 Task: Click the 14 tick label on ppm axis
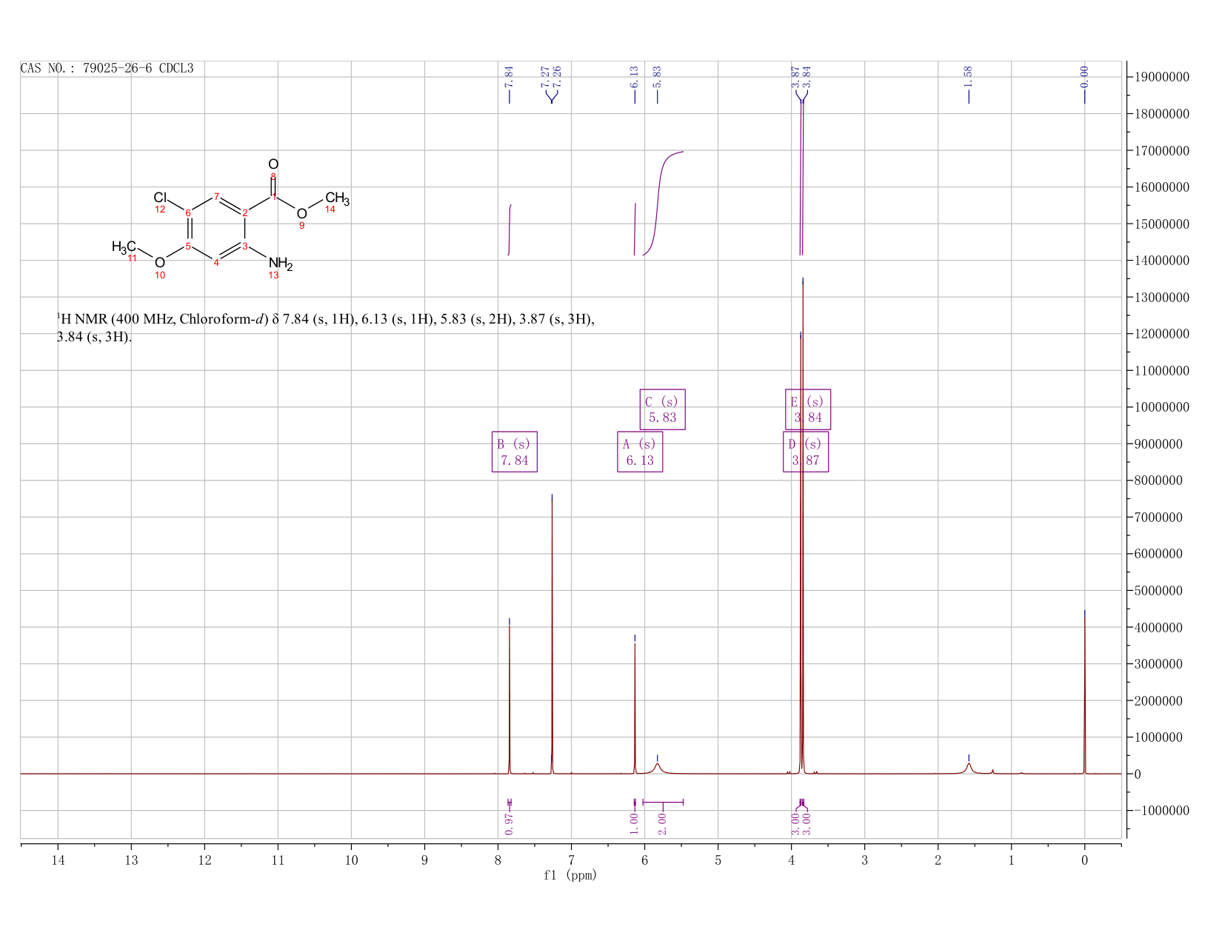coord(58,860)
